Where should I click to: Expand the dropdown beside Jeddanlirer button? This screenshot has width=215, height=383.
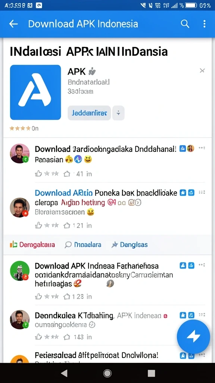point(118,113)
